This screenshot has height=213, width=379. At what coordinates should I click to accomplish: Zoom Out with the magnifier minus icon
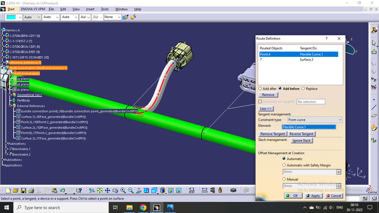pyautogui.click(x=131, y=191)
